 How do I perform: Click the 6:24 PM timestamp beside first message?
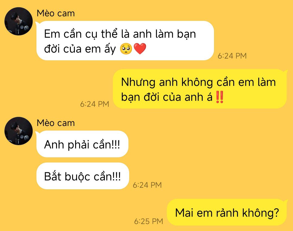(x=232, y=56)
